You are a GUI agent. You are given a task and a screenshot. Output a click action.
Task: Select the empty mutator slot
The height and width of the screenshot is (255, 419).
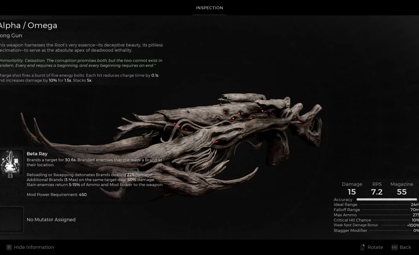coord(12,220)
